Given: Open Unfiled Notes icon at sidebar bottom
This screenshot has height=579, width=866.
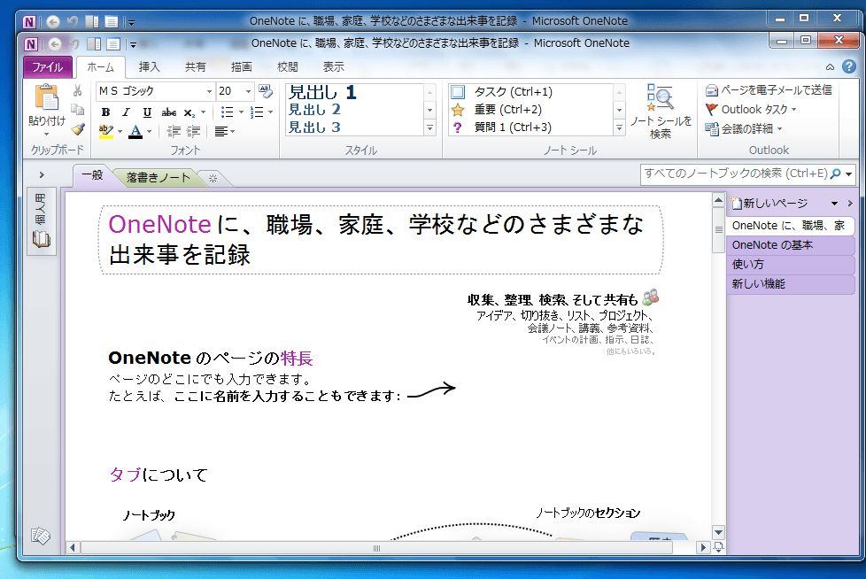Looking at the screenshot, I should pos(41,535).
